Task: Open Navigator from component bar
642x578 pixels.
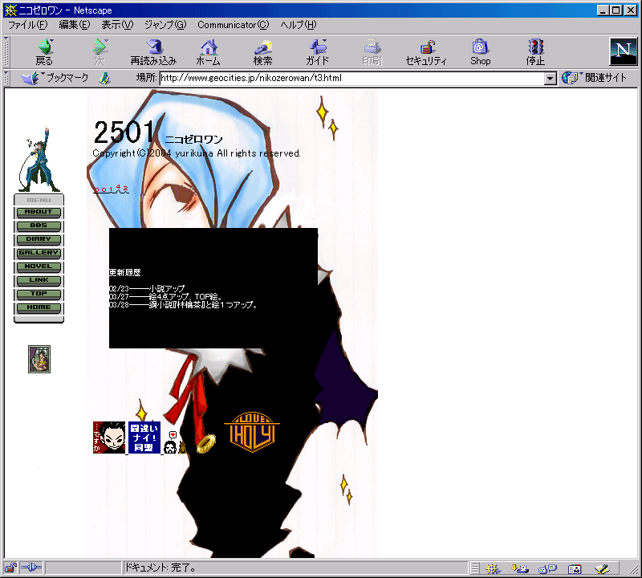Action: pyautogui.click(x=493, y=568)
